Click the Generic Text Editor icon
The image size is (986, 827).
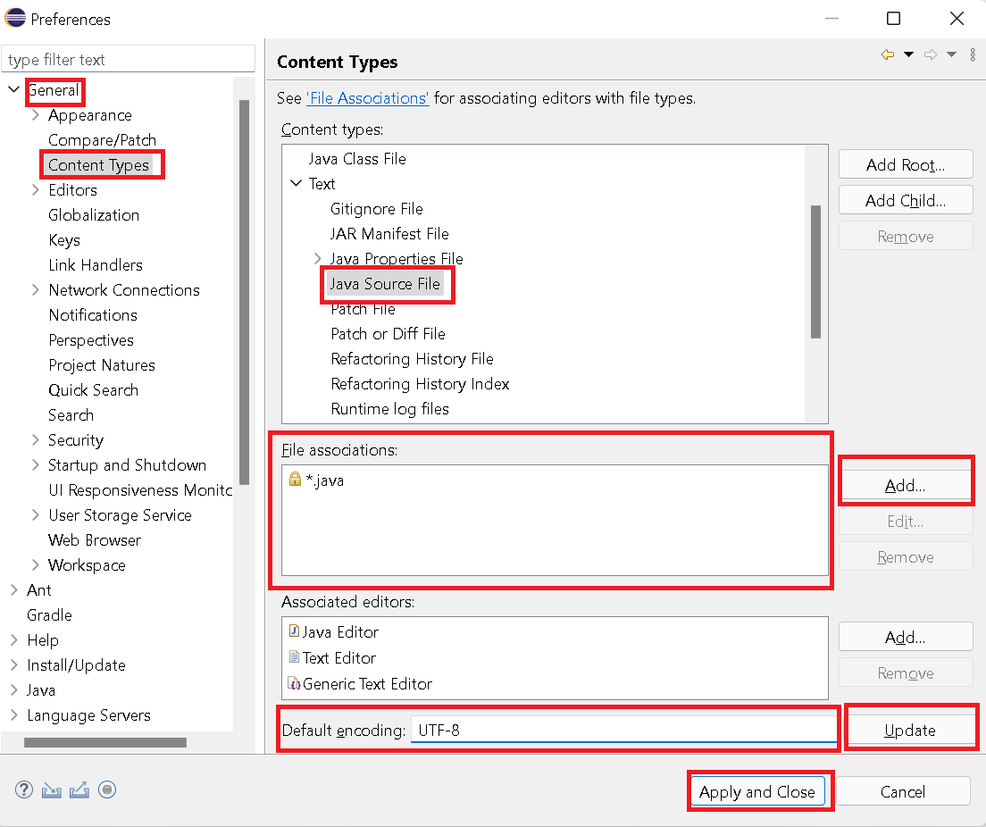(294, 683)
